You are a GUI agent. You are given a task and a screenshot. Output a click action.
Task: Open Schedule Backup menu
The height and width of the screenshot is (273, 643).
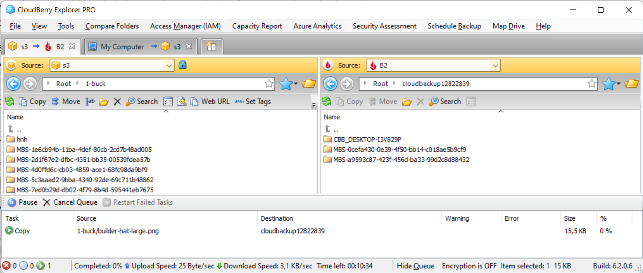click(x=454, y=26)
